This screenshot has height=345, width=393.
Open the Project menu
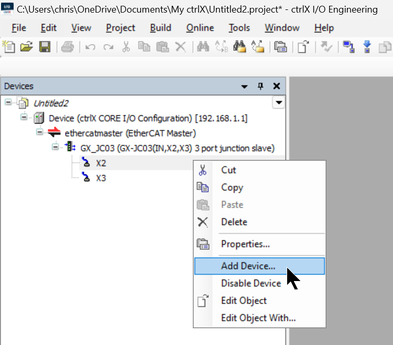pos(121,28)
